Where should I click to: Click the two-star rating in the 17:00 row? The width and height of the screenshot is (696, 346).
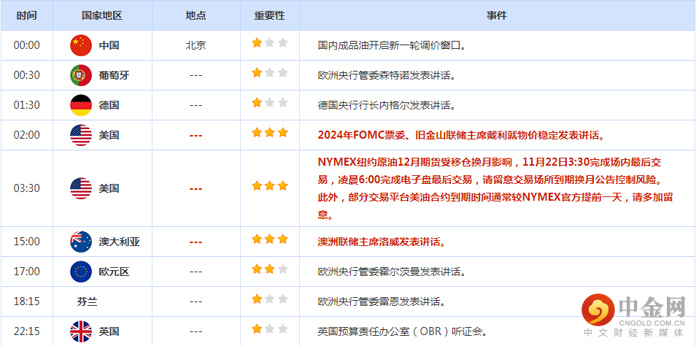pyautogui.click(x=270, y=269)
